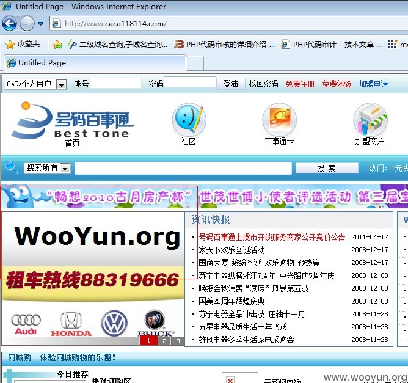The width and height of the screenshot is (408, 383).
Task: Expand the 搜索所有 search scope dropdown
Action: tap(65, 169)
